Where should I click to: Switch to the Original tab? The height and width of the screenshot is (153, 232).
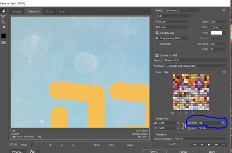click(16, 11)
